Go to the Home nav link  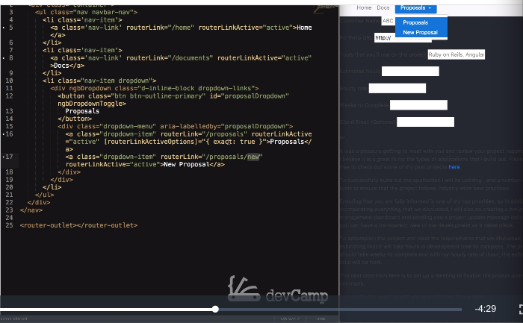364,7
